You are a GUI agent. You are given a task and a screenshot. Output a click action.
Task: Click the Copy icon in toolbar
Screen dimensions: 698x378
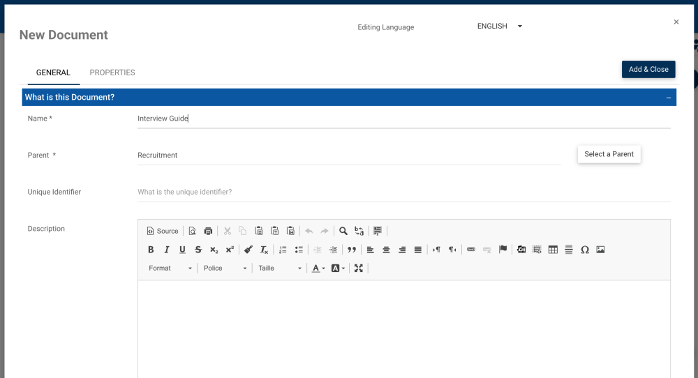coord(243,231)
